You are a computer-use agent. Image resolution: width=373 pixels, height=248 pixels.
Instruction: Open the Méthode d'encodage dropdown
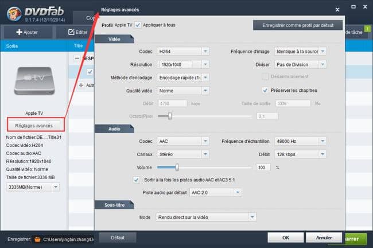(205, 77)
